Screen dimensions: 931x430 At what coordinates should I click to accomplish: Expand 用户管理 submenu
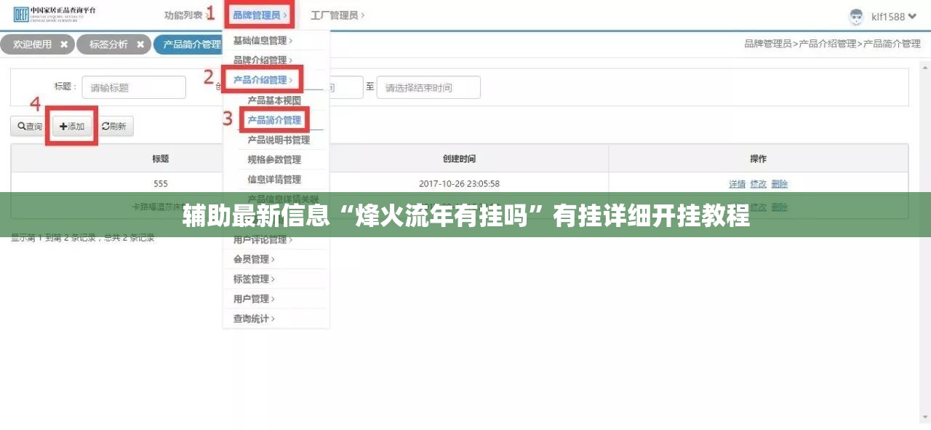coord(254,298)
